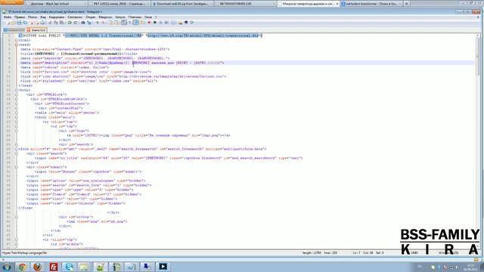Open Chrome from the taskbar
484x272 pixels.
pyautogui.click(x=22, y=267)
